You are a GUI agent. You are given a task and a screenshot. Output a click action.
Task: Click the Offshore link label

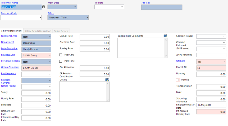coord(181,61)
